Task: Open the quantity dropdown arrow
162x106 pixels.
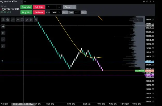Action: (59, 7)
